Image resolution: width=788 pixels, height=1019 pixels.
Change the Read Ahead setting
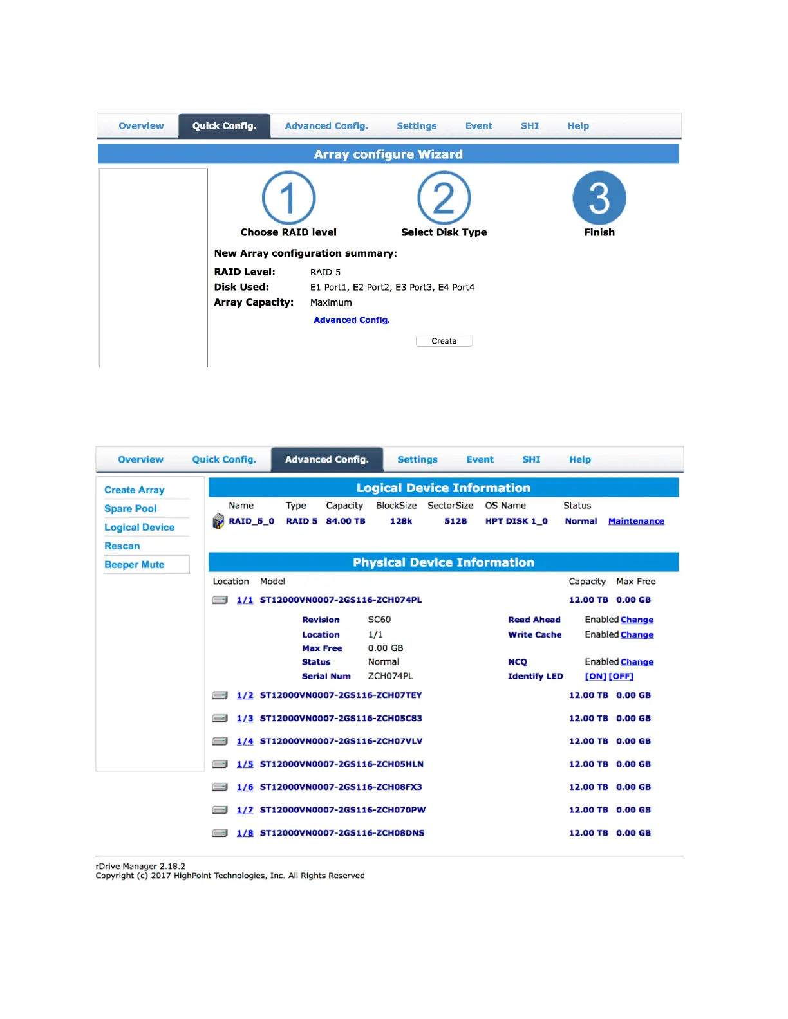637,620
